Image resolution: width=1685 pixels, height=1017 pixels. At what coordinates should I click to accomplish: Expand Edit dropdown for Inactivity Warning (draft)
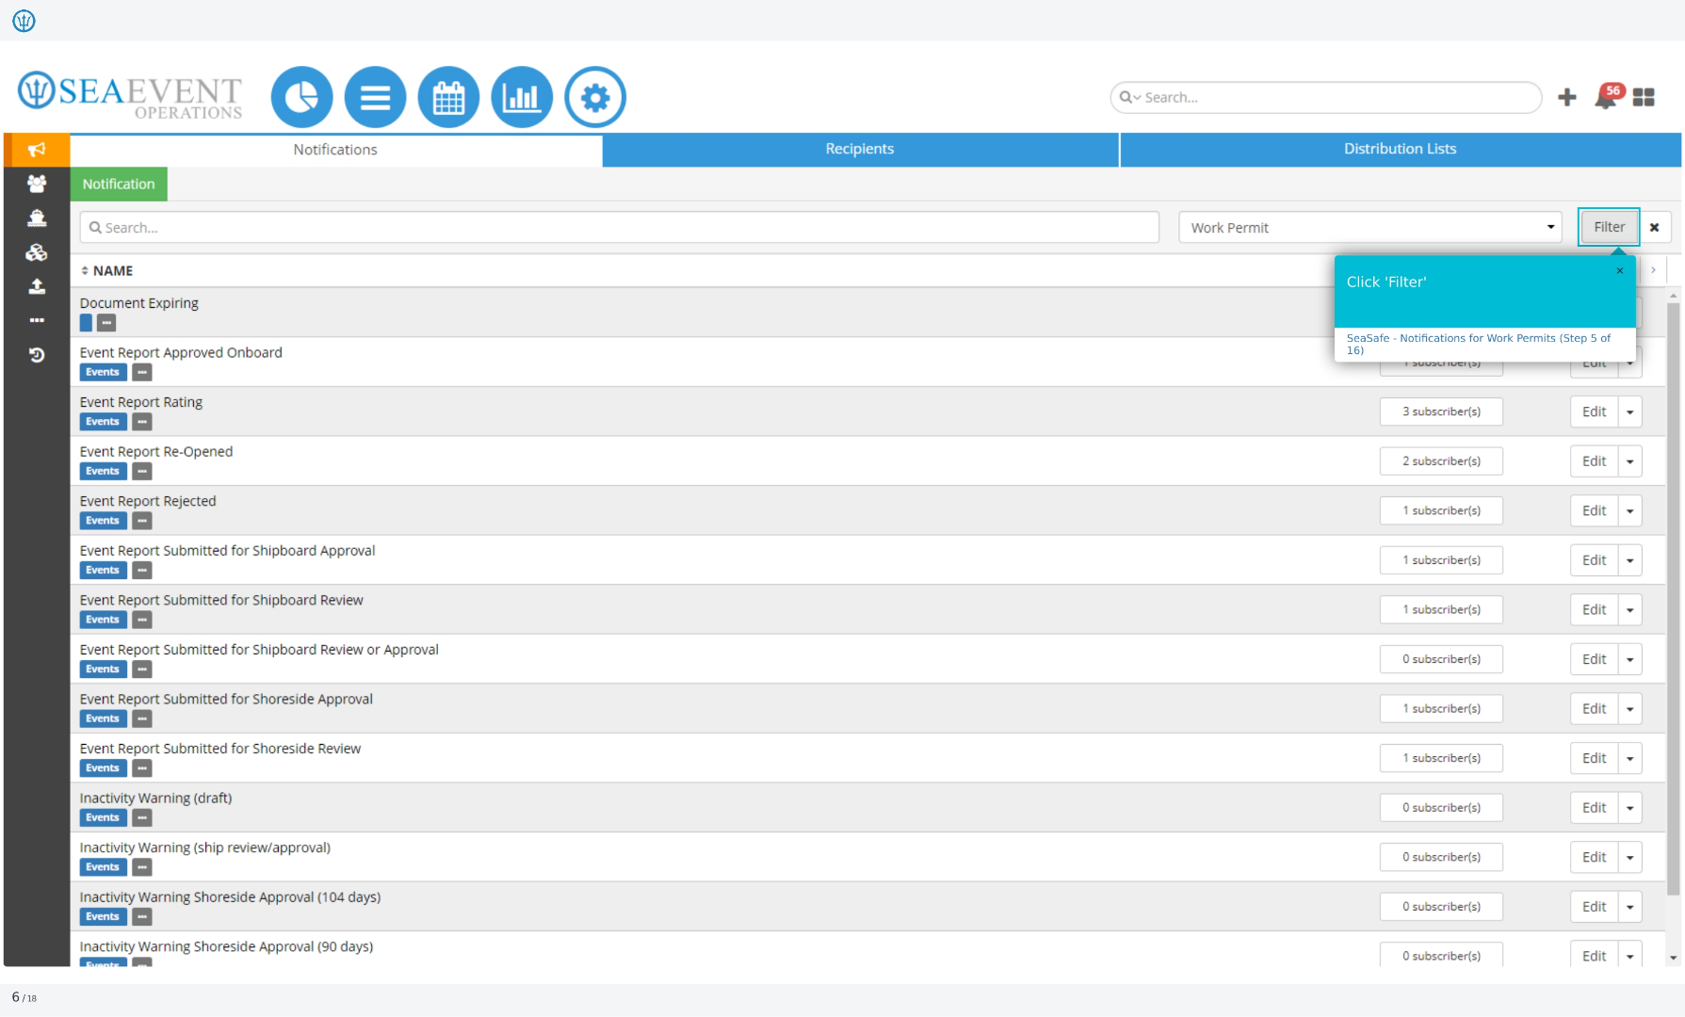click(1630, 808)
